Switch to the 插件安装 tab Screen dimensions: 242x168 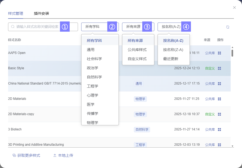41,13
